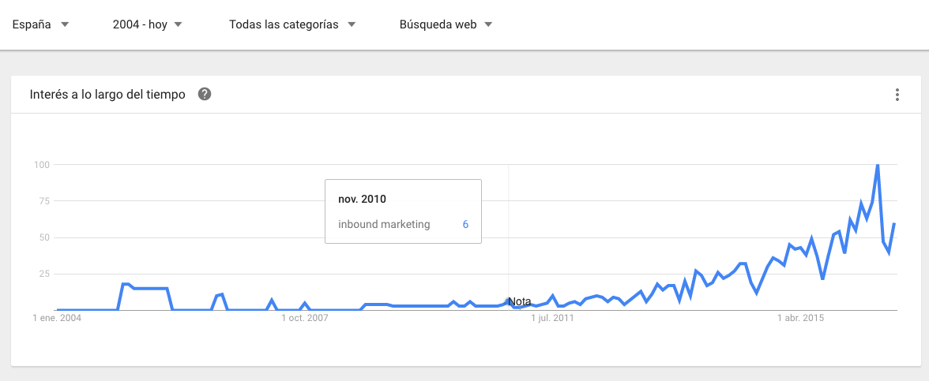Click the arrow beside Búsqueda web
Viewport: 929px width, 381px height.
tap(488, 25)
